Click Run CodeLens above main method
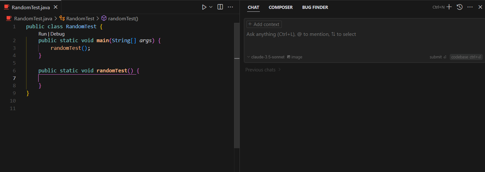 coord(42,34)
